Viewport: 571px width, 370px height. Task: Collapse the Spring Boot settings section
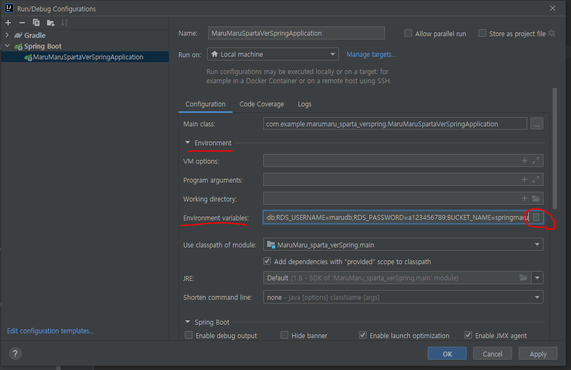[x=188, y=322]
